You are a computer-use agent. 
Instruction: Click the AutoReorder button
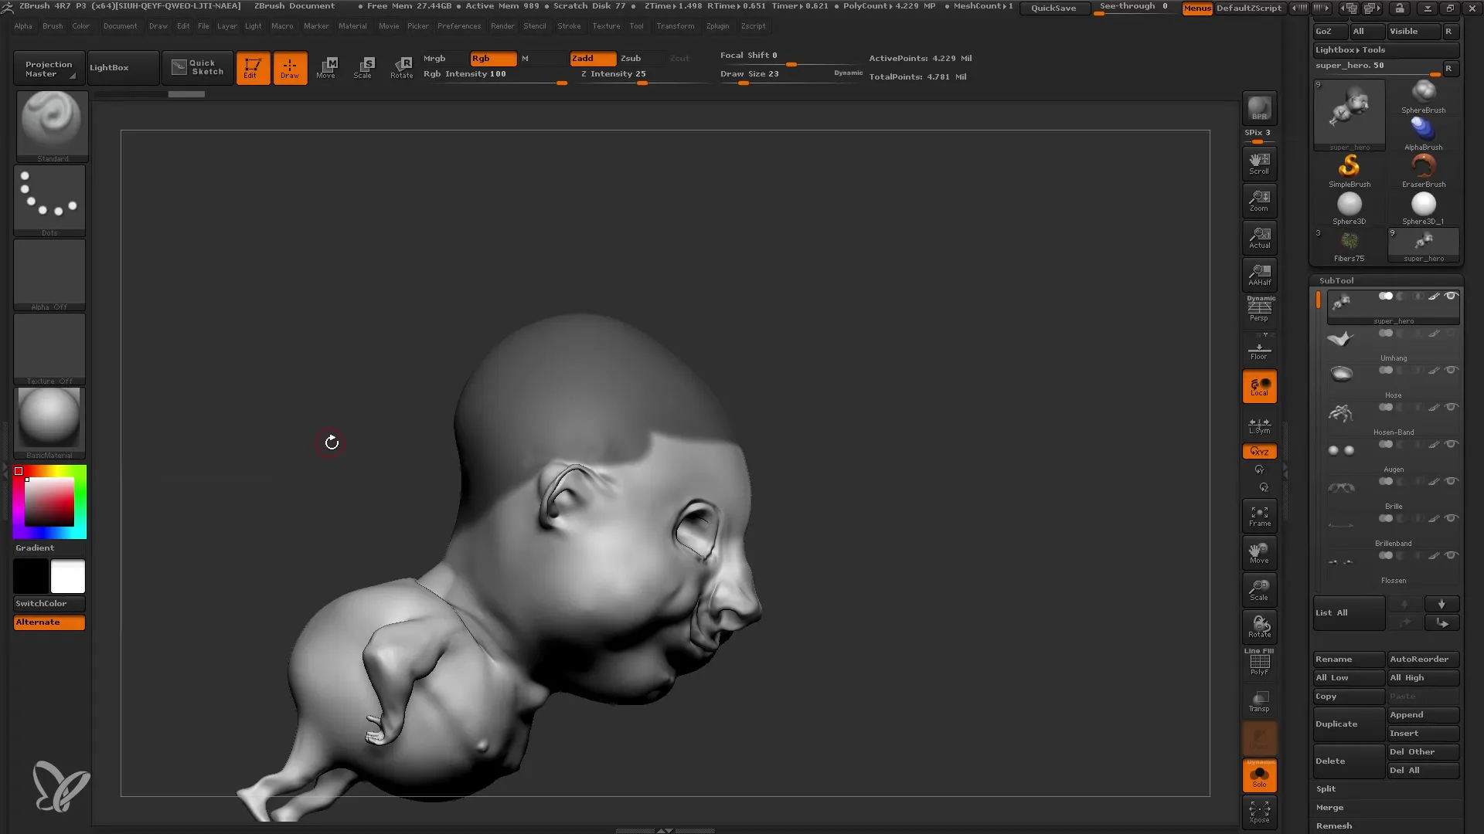1423,659
